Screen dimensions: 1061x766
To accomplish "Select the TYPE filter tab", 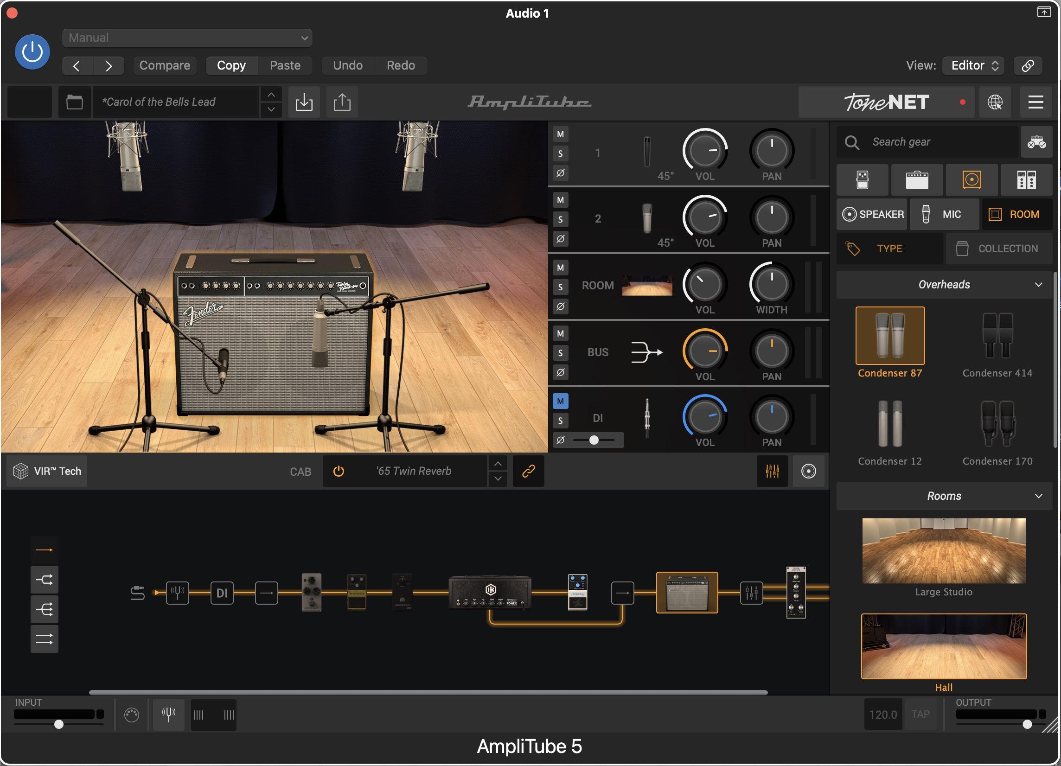I will [890, 249].
